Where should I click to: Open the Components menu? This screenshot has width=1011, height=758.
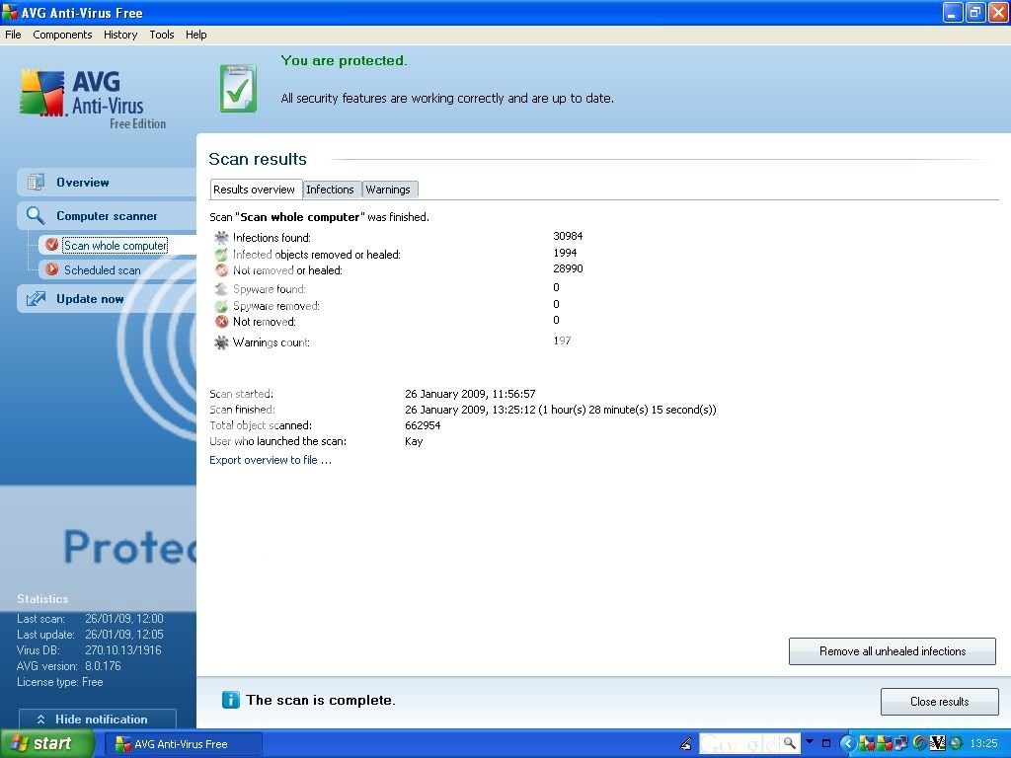tap(62, 35)
